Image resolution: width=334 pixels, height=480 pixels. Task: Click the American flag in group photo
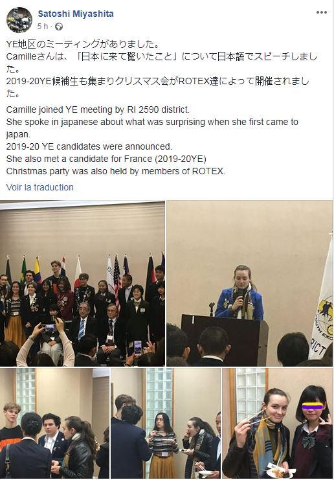click(x=117, y=273)
